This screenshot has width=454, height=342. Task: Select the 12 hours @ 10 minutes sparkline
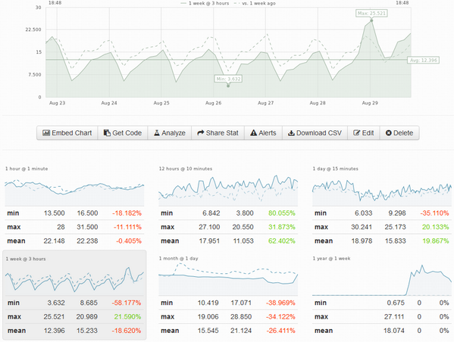coord(228,190)
